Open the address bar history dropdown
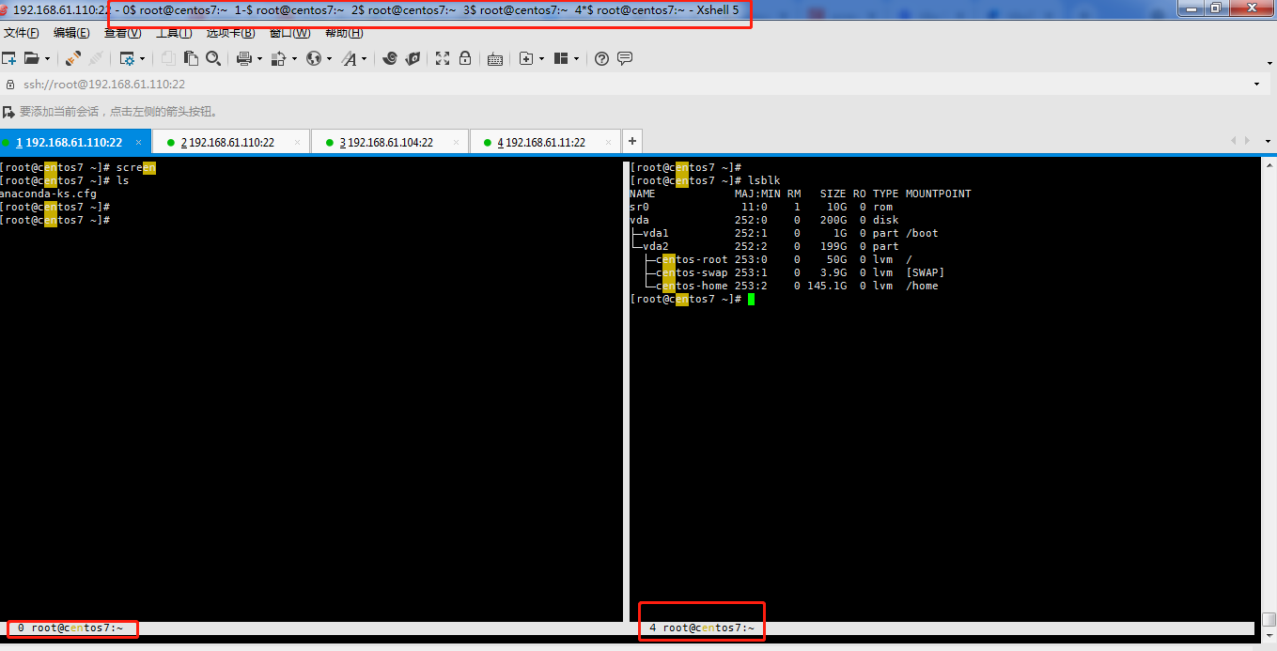Viewport: 1277px width, 651px height. 1257,85
